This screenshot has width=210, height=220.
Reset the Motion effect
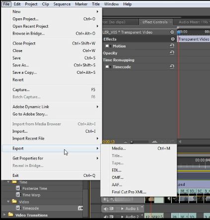tap(172, 46)
